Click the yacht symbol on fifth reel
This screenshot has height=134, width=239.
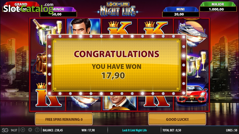[192, 33]
